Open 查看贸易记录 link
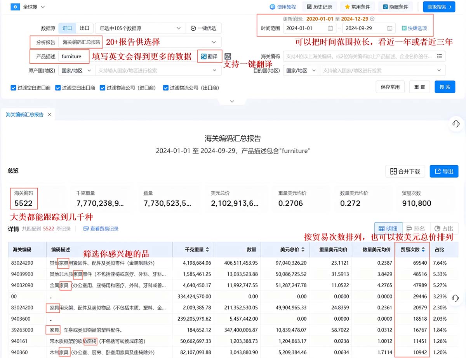The width and height of the screenshot is (466, 358). pos(101,229)
